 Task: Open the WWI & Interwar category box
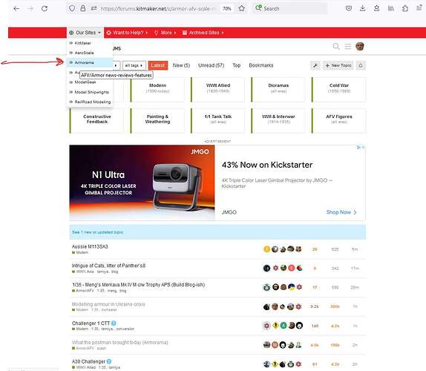coord(278,121)
